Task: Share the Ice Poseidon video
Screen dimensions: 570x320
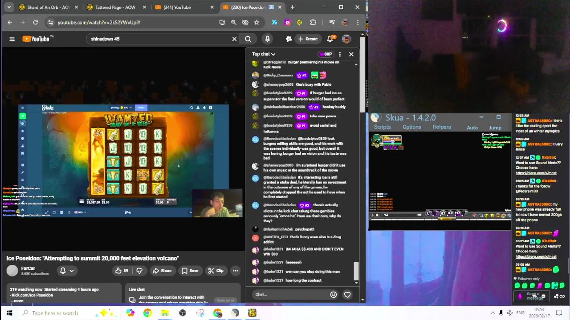Action: pyautogui.click(x=162, y=271)
